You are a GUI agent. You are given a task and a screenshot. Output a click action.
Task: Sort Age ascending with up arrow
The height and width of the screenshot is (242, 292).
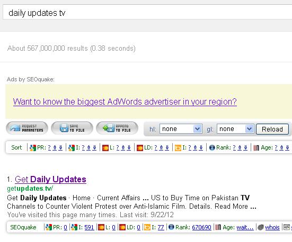pos(281,147)
